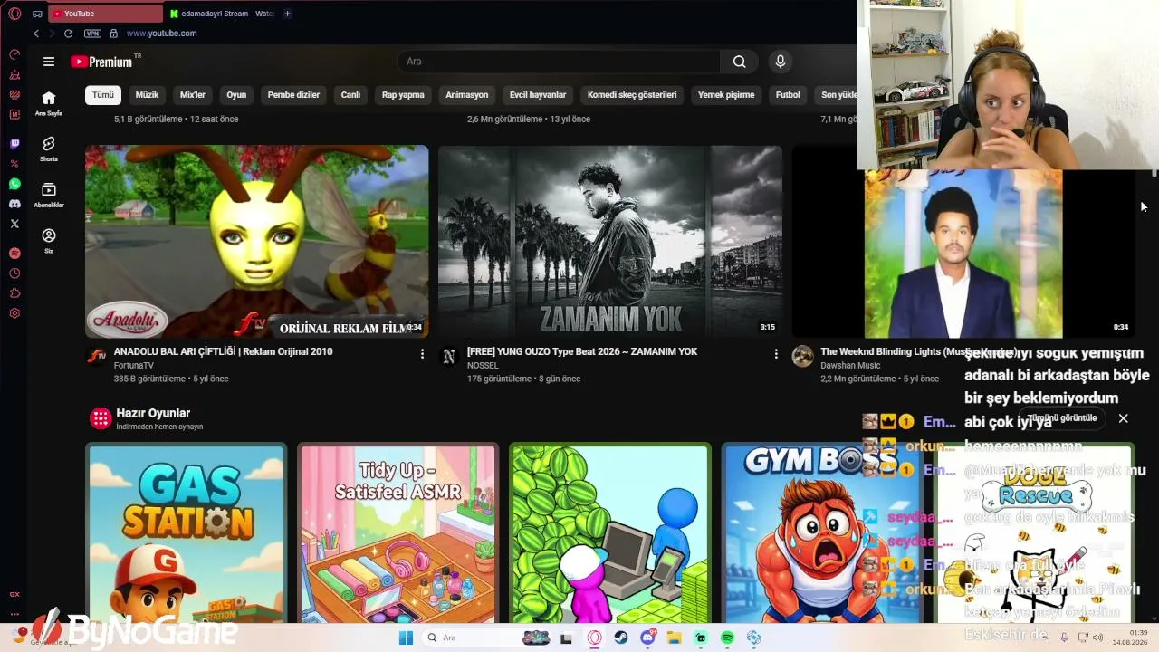
Task: Select the Evcil hayvanlar filter chip
Action: (538, 95)
